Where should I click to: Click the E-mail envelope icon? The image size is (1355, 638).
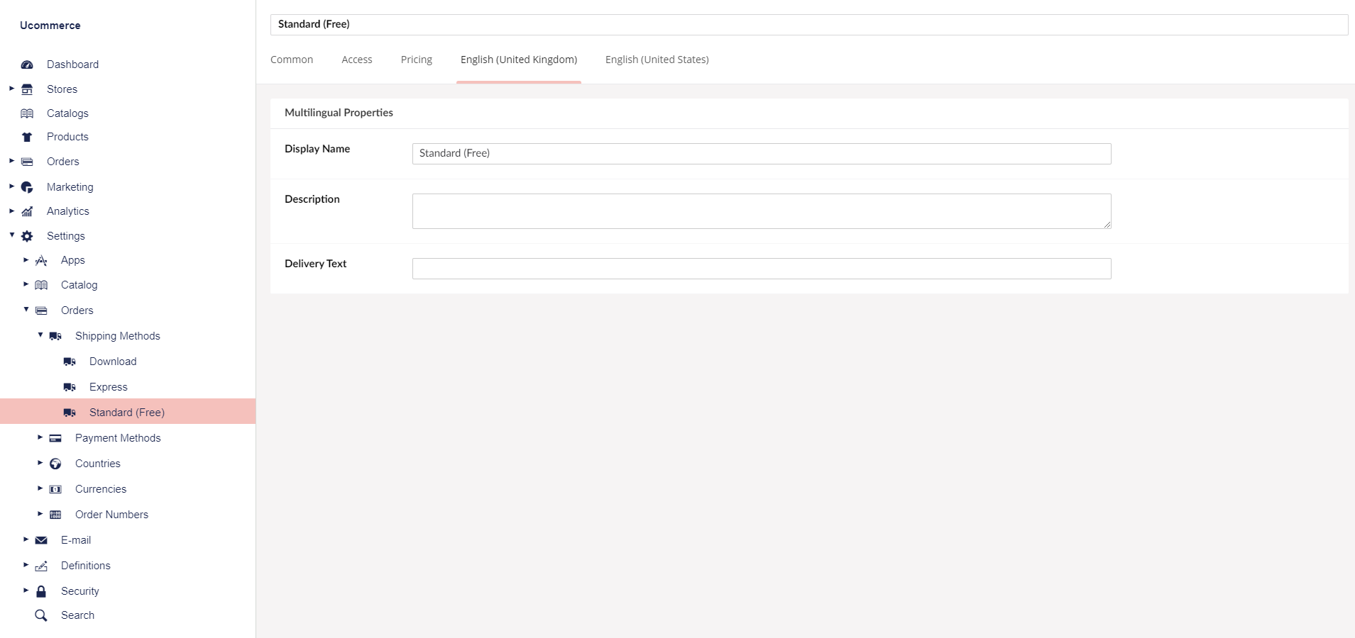[x=41, y=540]
